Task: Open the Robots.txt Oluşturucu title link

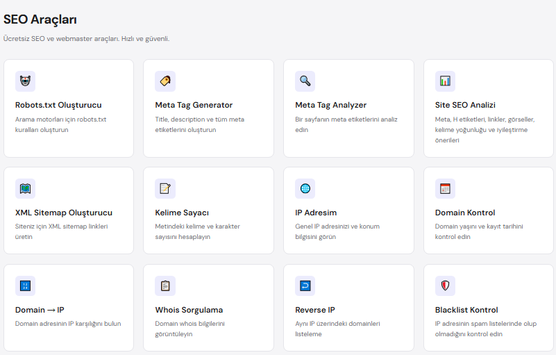Action: click(58, 105)
